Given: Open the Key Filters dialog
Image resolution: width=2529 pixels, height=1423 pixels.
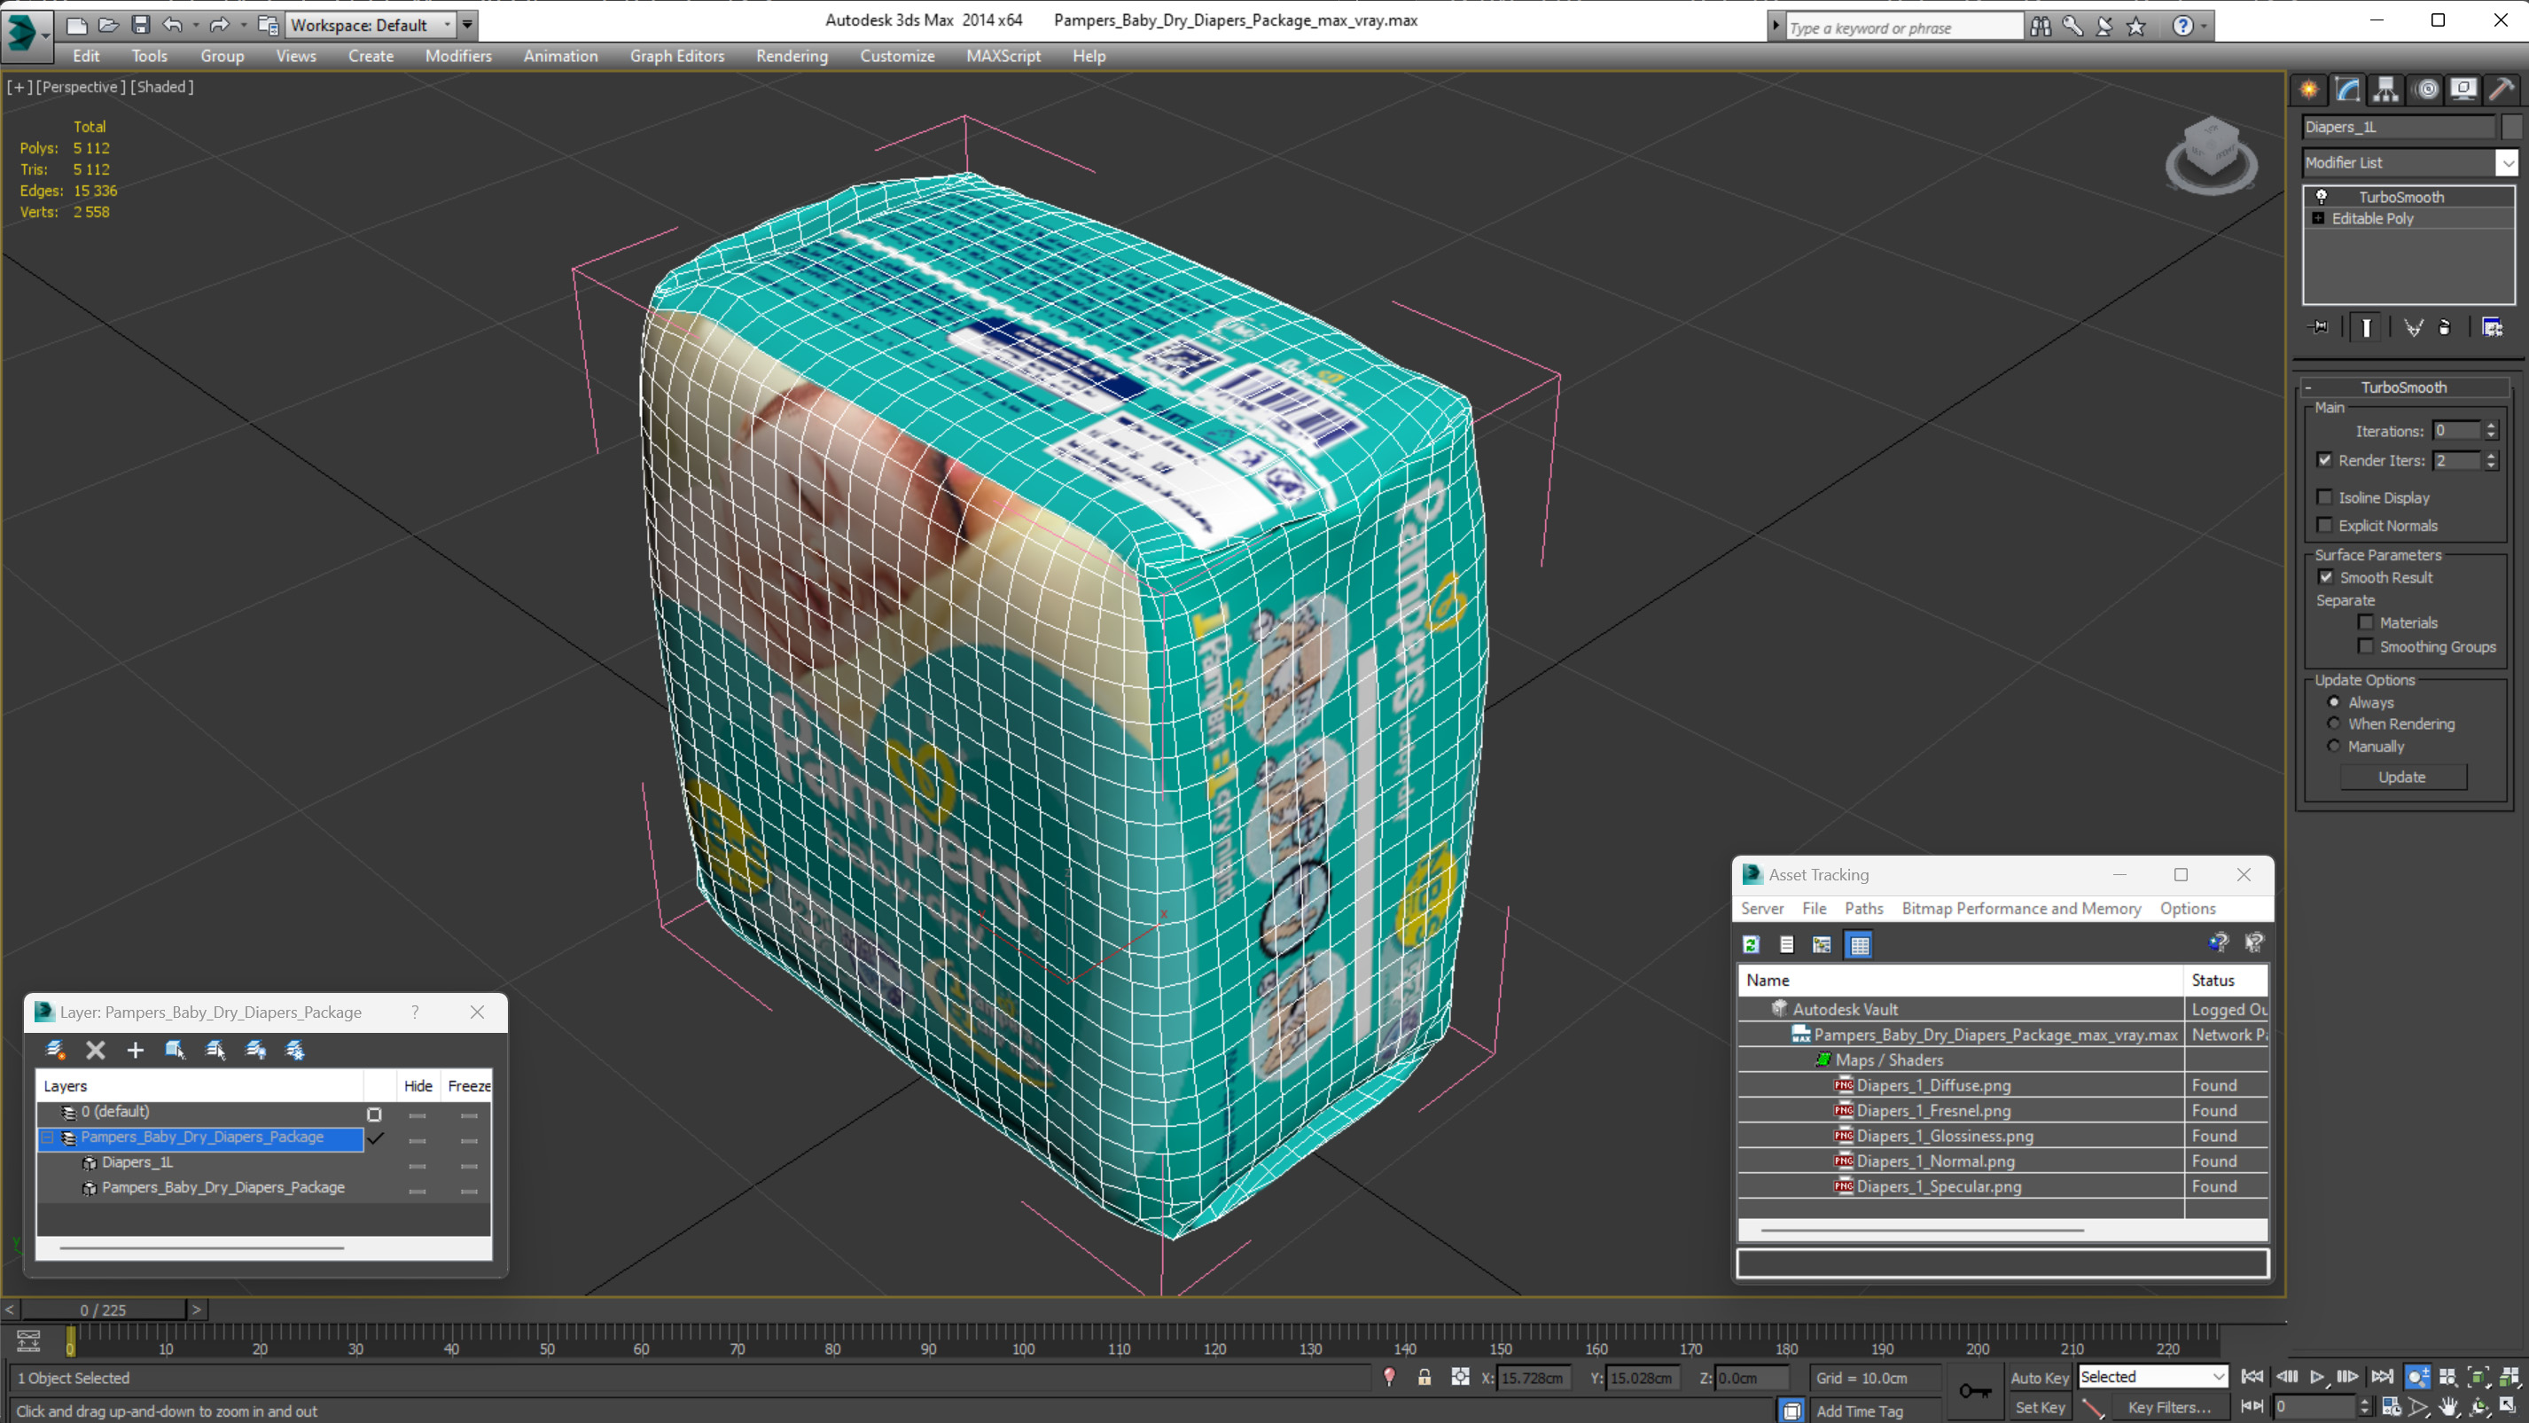Looking at the screenshot, I should (2170, 1407).
